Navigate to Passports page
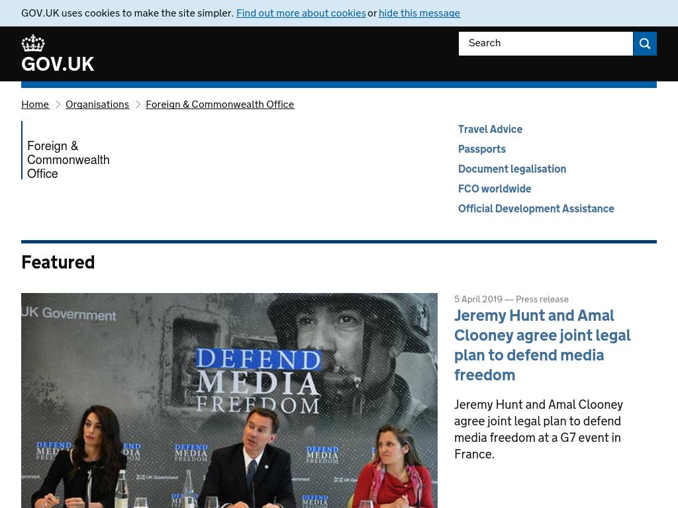The image size is (678, 508). 481,149
